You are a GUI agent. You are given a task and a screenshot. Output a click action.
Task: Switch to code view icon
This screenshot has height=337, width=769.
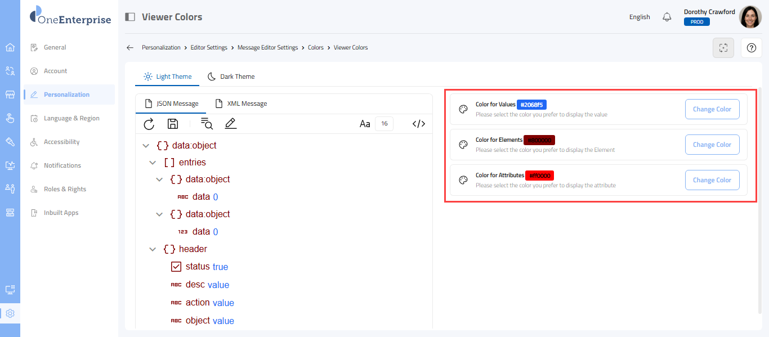(418, 124)
